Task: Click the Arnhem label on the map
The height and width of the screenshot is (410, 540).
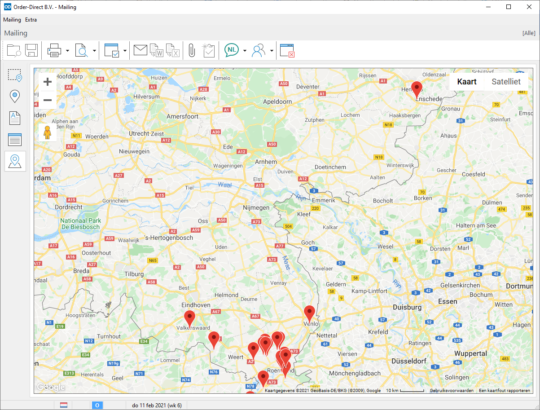Action: [x=265, y=162]
